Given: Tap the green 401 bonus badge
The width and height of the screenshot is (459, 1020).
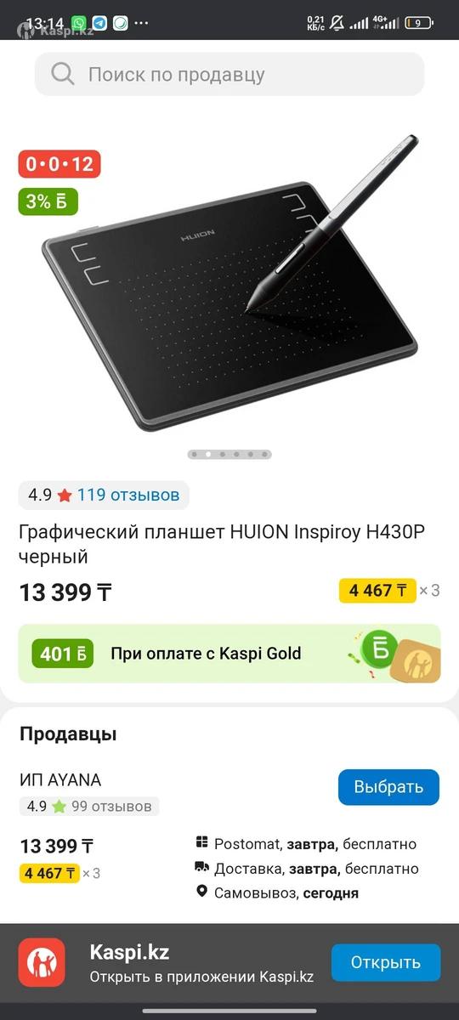Looking at the screenshot, I should tap(63, 654).
